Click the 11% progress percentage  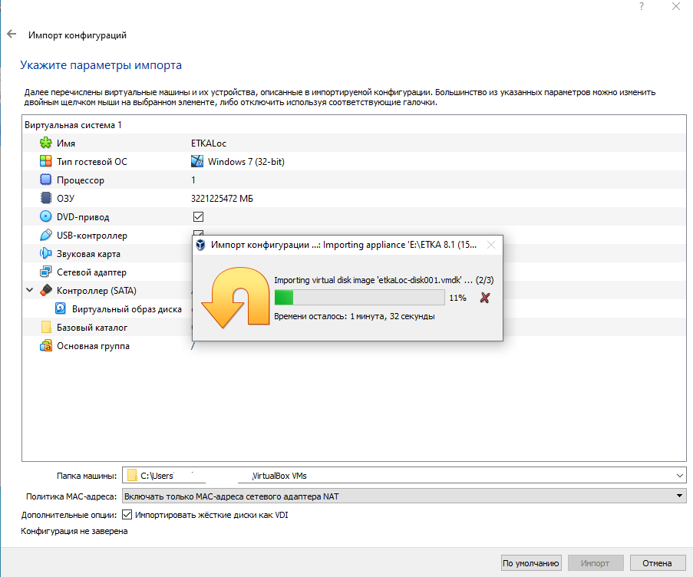[x=457, y=298]
